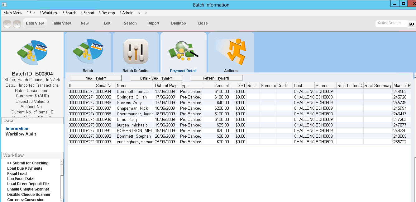Click the Refresh Payments button
The height and width of the screenshot is (202, 416).
pos(216,78)
